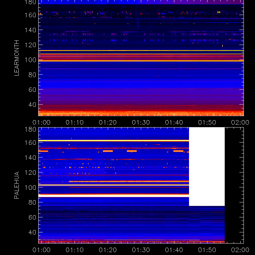Image resolution: width=255 pixels, height=255 pixels.
Task: Click 01:30 time label under Learmonth plot
Action: [141, 122]
